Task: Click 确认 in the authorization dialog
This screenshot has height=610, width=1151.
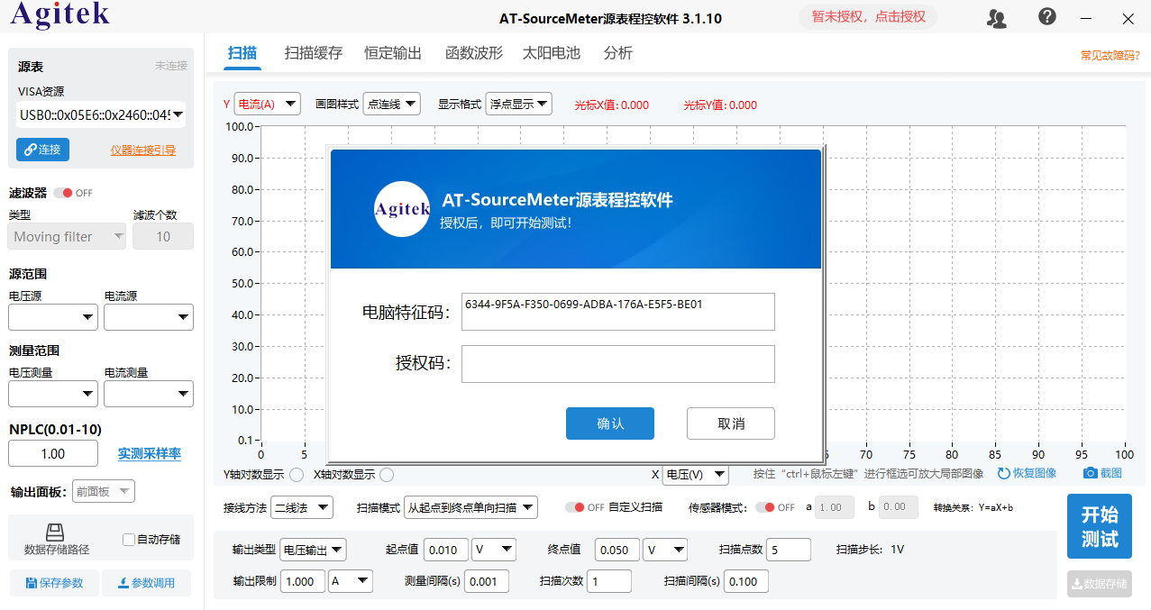Action: point(609,423)
